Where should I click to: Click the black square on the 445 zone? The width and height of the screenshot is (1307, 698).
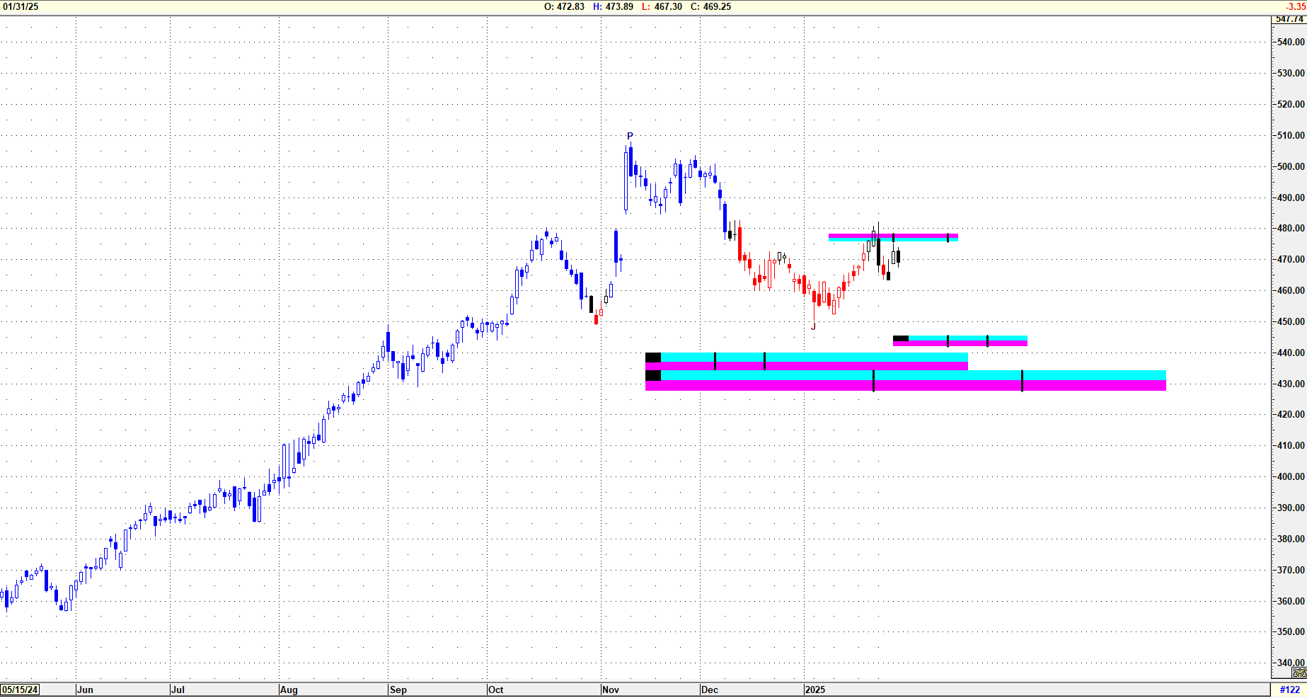pyautogui.click(x=900, y=338)
